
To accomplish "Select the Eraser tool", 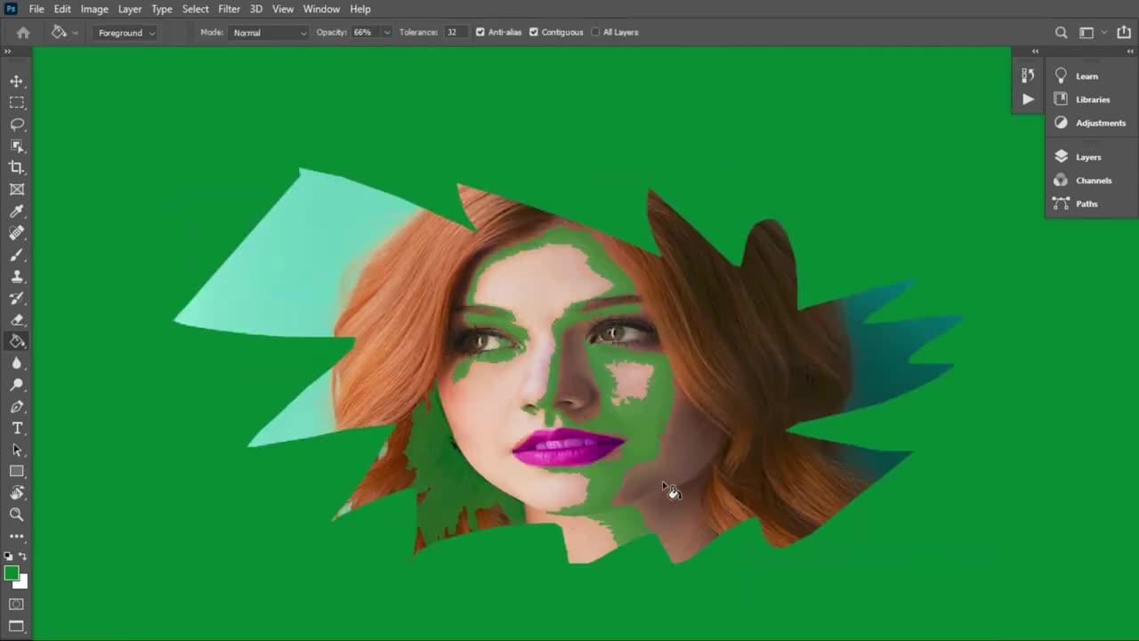I will (x=17, y=320).
